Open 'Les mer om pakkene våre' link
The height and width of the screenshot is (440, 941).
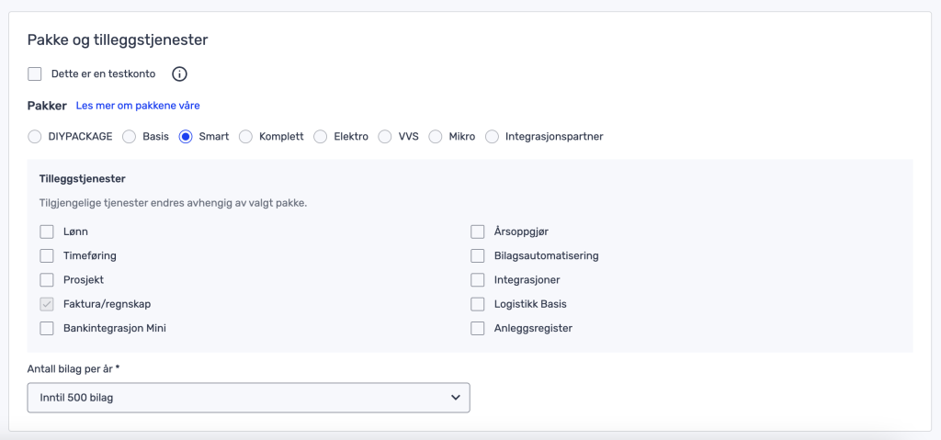coord(138,106)
